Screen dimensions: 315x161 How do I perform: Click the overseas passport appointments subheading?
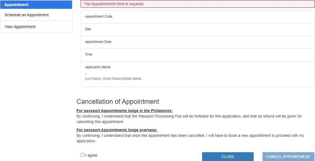(117, 130)
